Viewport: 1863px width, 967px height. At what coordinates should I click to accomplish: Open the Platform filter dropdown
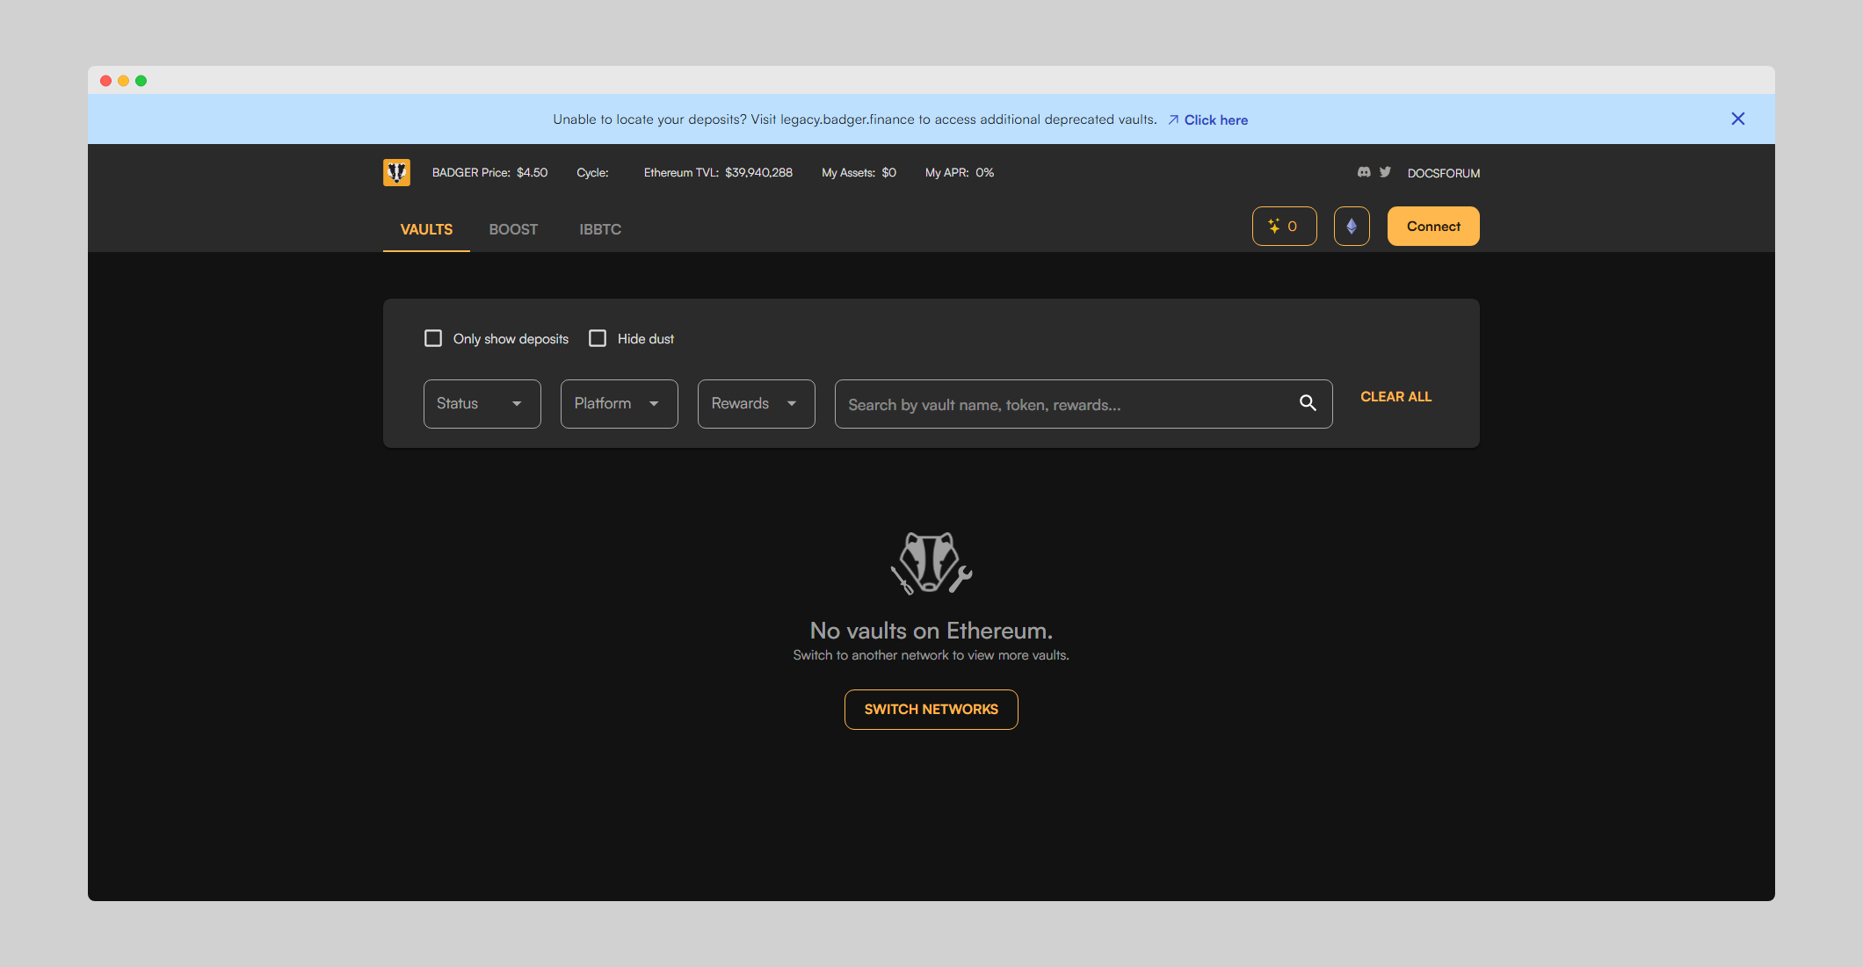click(x=619, y=404)
